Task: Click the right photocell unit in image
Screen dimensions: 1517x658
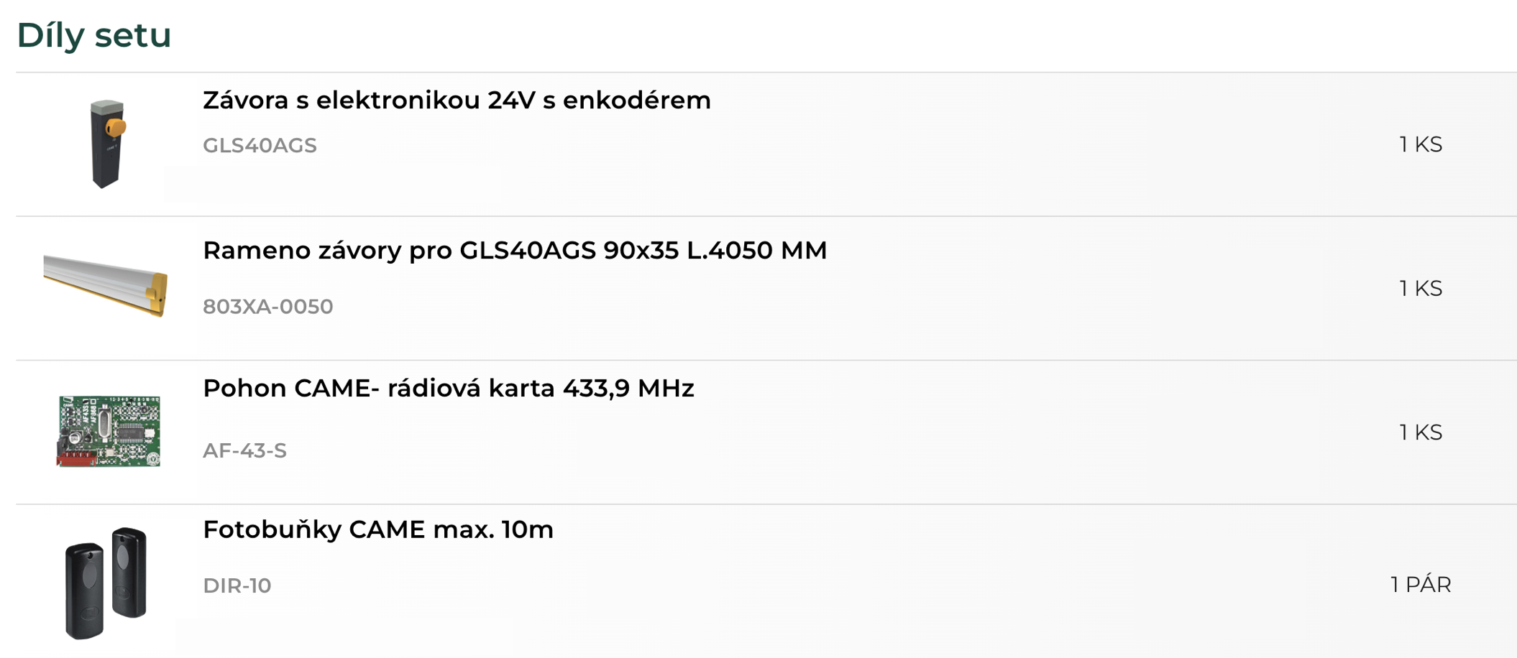Action: tap(129, 573)
